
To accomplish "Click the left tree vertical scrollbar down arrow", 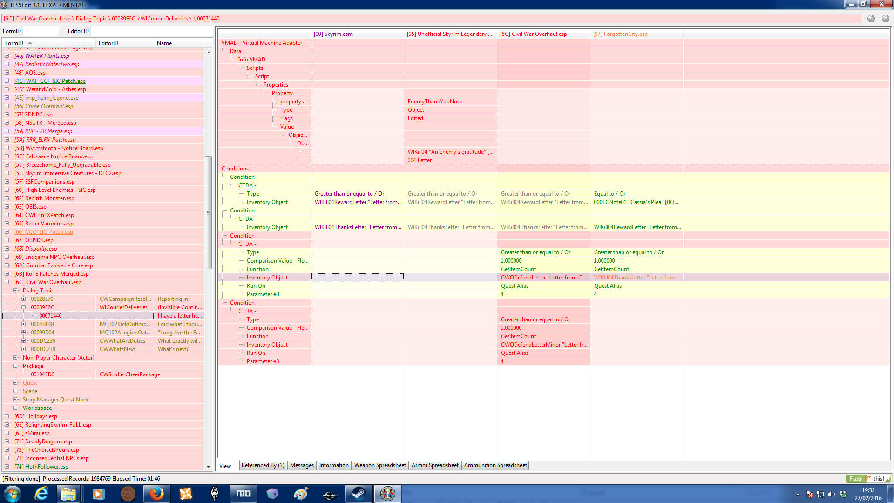I will tap(208, 467).
